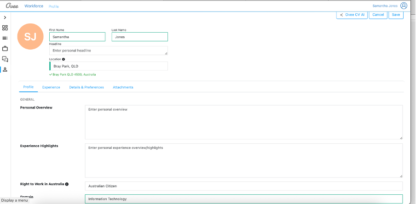
Task: Select the person profile icon in the sidebar
Action: point(5,69)
